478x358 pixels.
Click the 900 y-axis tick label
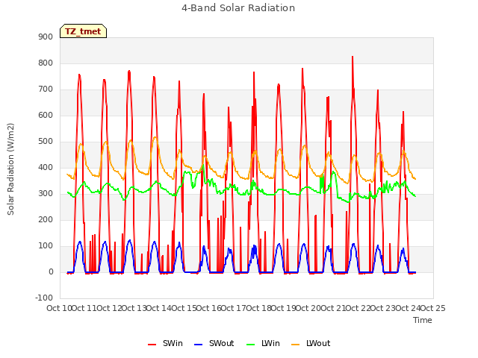coord(46,37)
